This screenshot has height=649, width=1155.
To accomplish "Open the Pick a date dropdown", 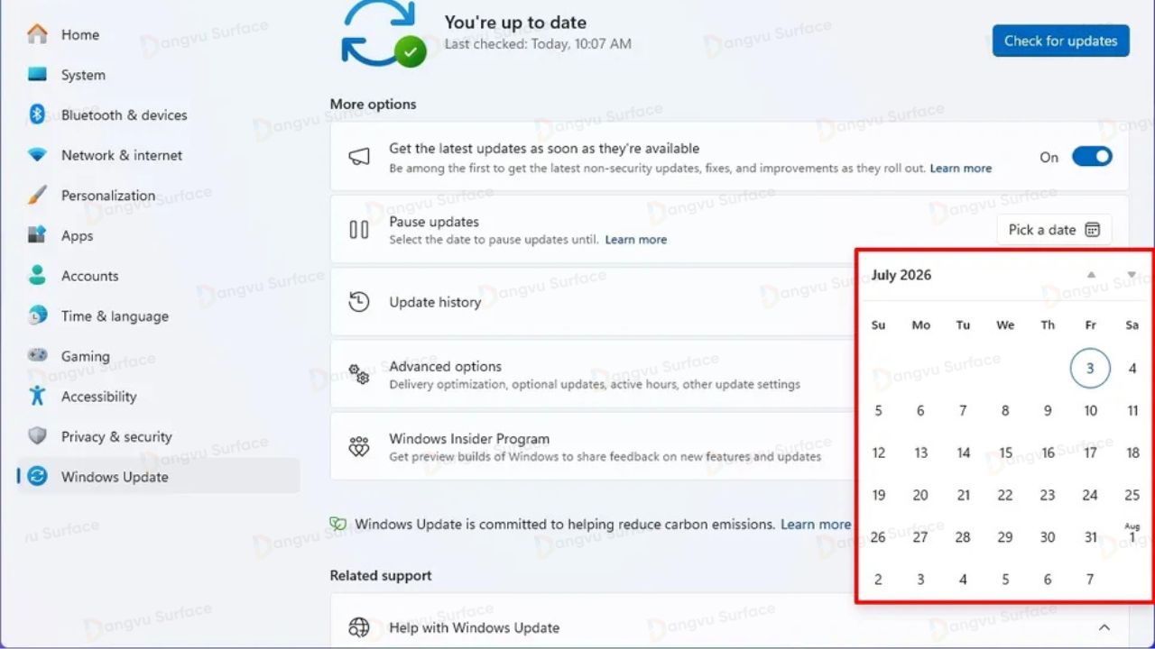I will tap(1054, 230).
